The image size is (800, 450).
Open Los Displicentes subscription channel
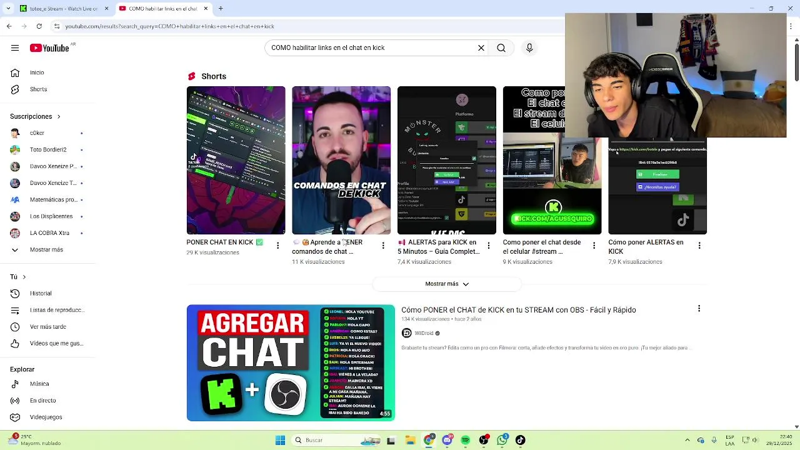[41, 216]
